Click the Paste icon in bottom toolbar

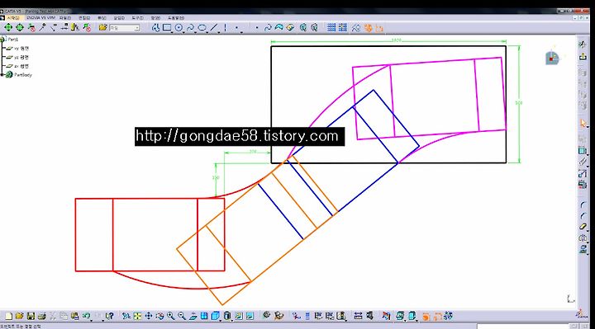tap(74, 316)
